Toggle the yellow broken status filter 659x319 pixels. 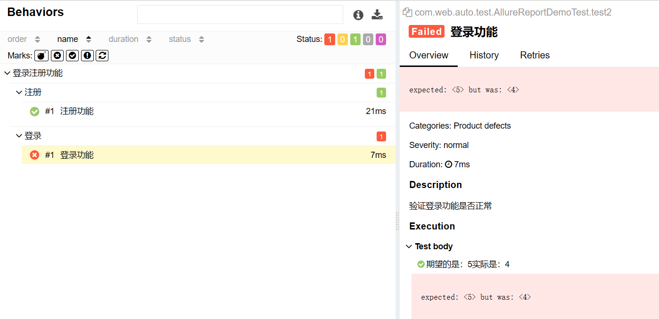(x=343, y=40)
